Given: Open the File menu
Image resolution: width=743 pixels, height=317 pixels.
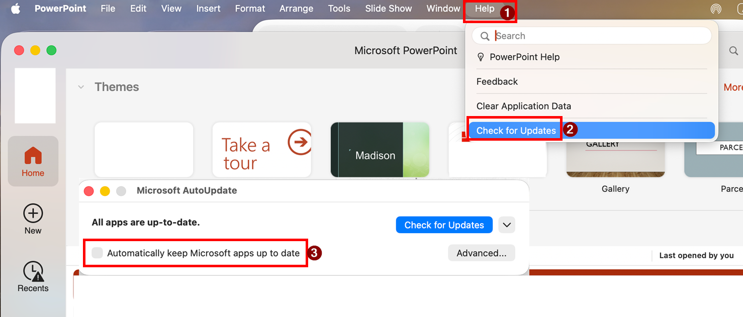Looking at the screenshot, I should tap(108, 9).
